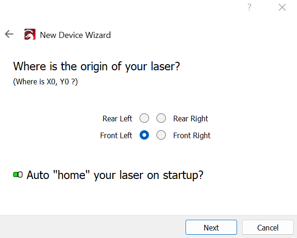The width and height of the screenshot is (297, 238).
Task: Click the "New Device Wizard" title text
Action: [75, 35]
